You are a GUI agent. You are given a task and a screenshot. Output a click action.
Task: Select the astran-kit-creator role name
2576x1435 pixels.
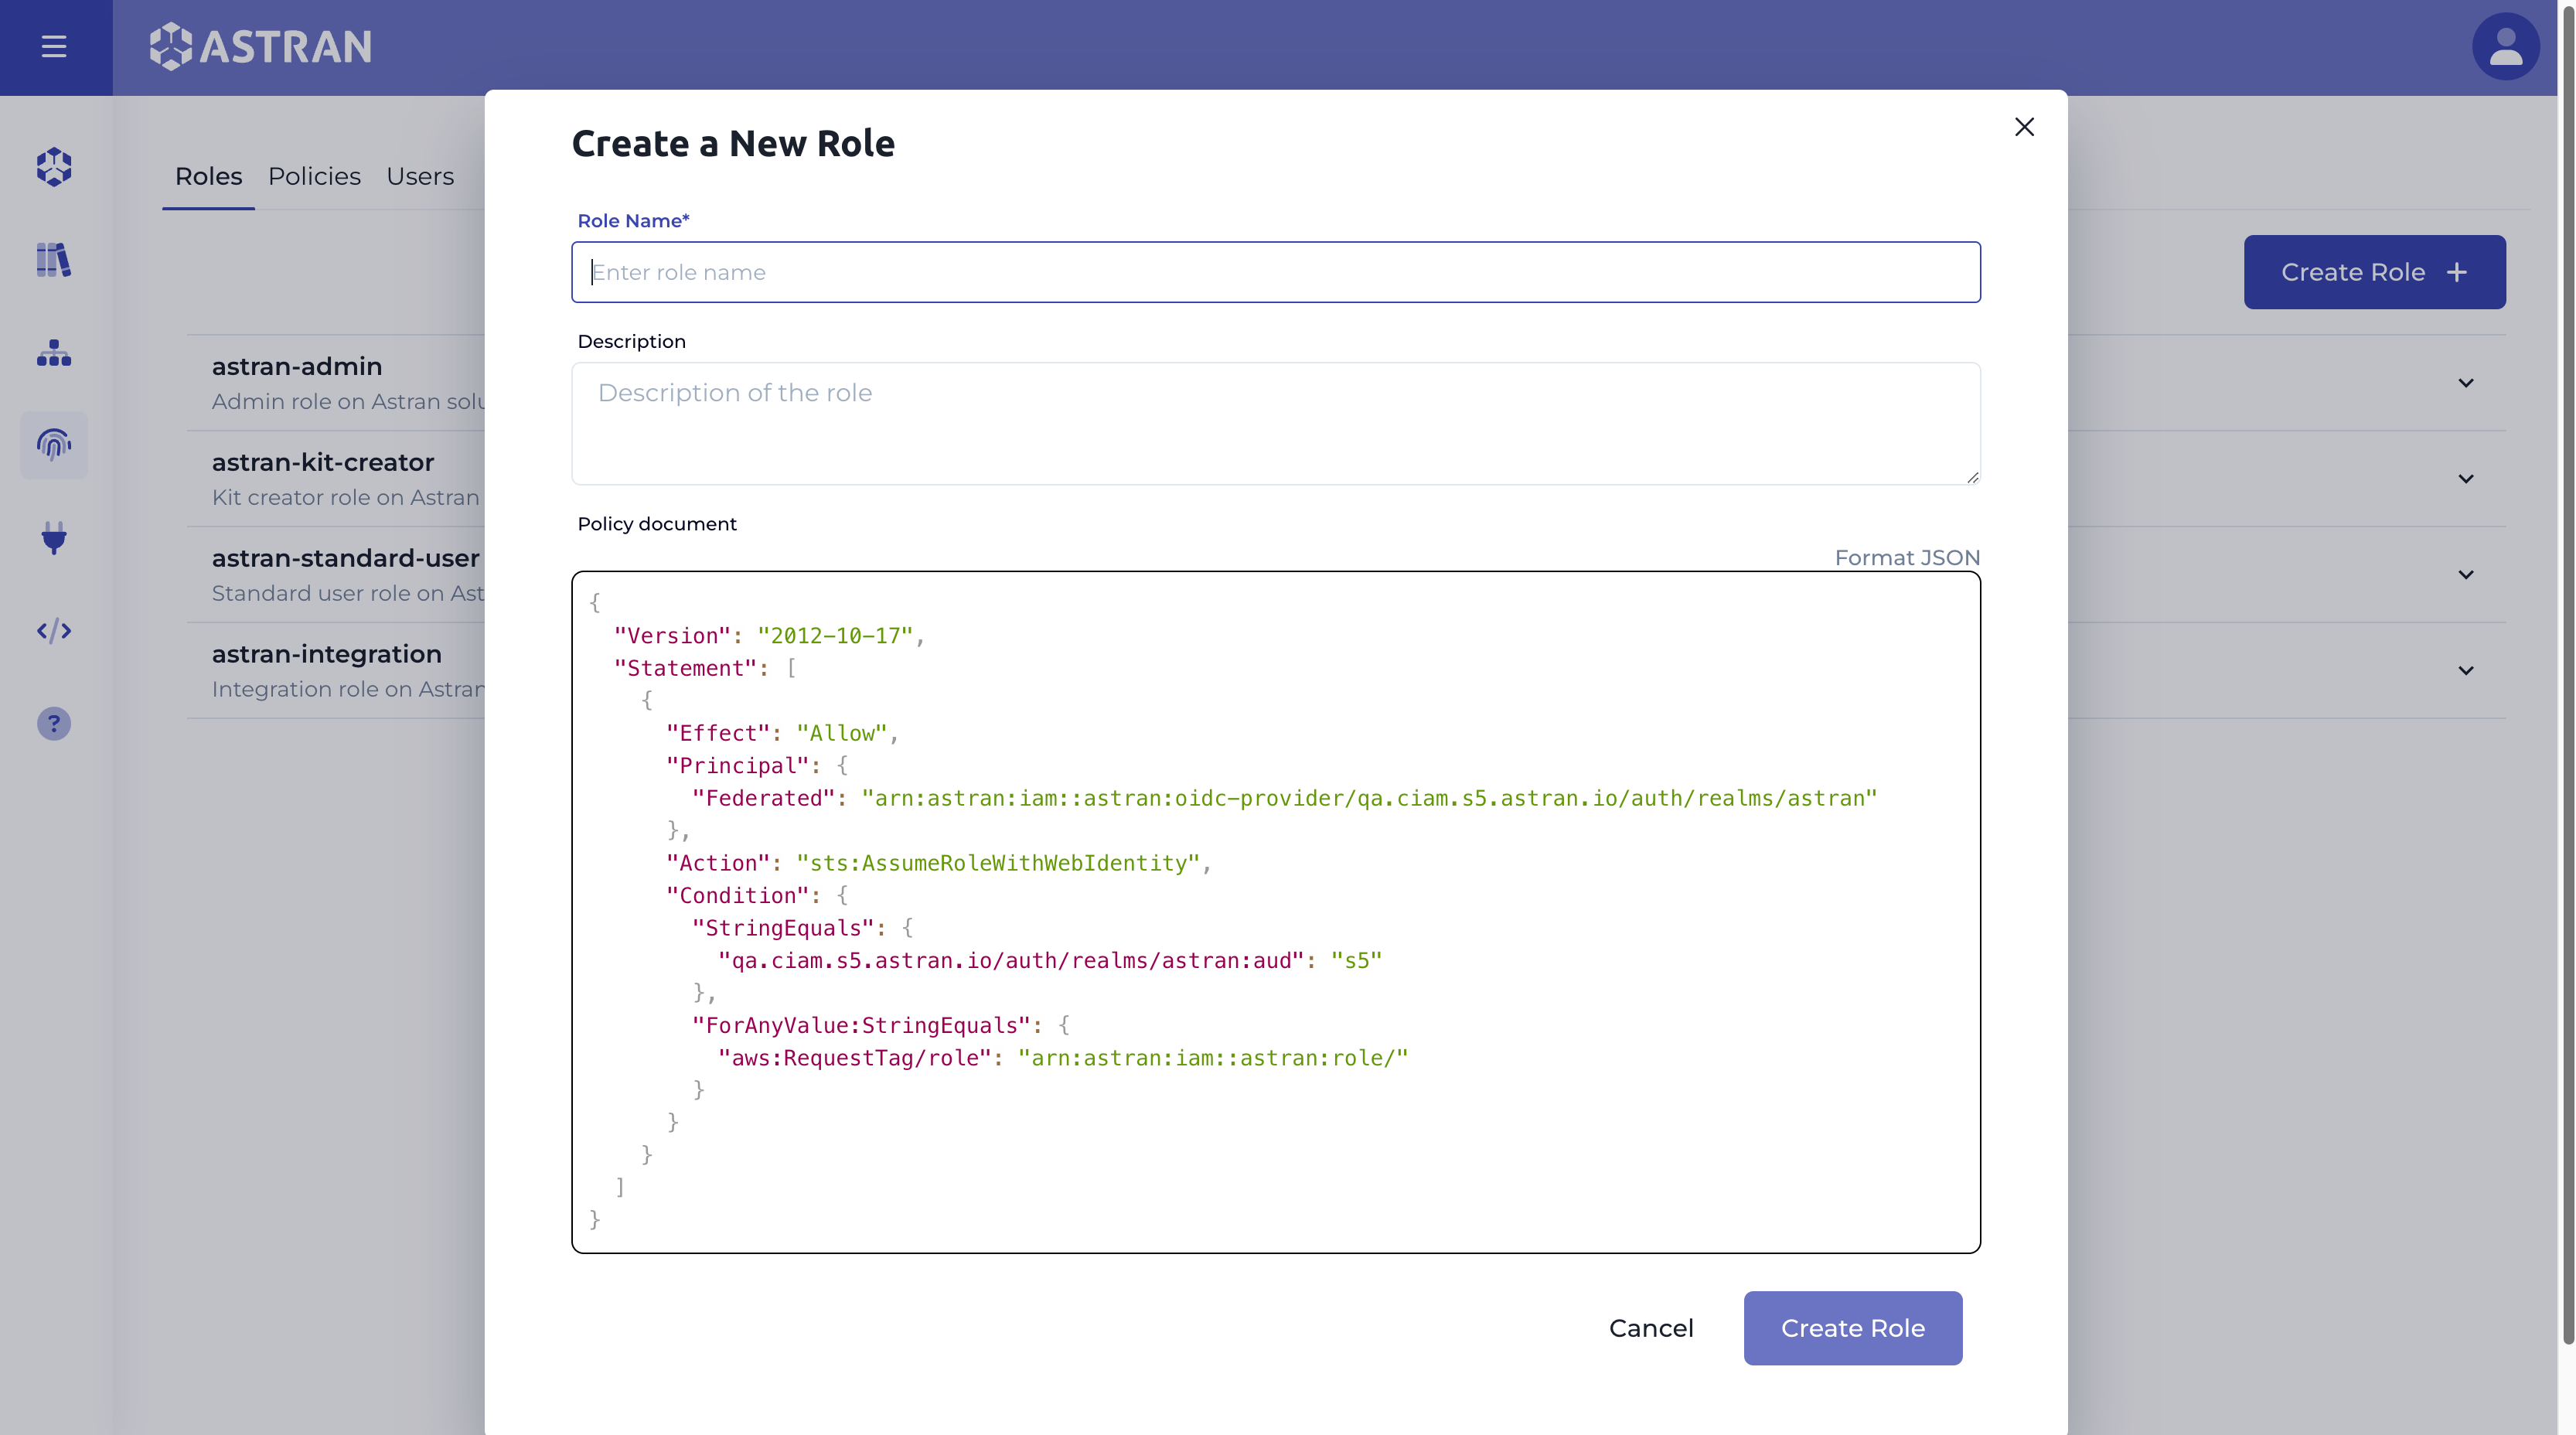[323, 463]
